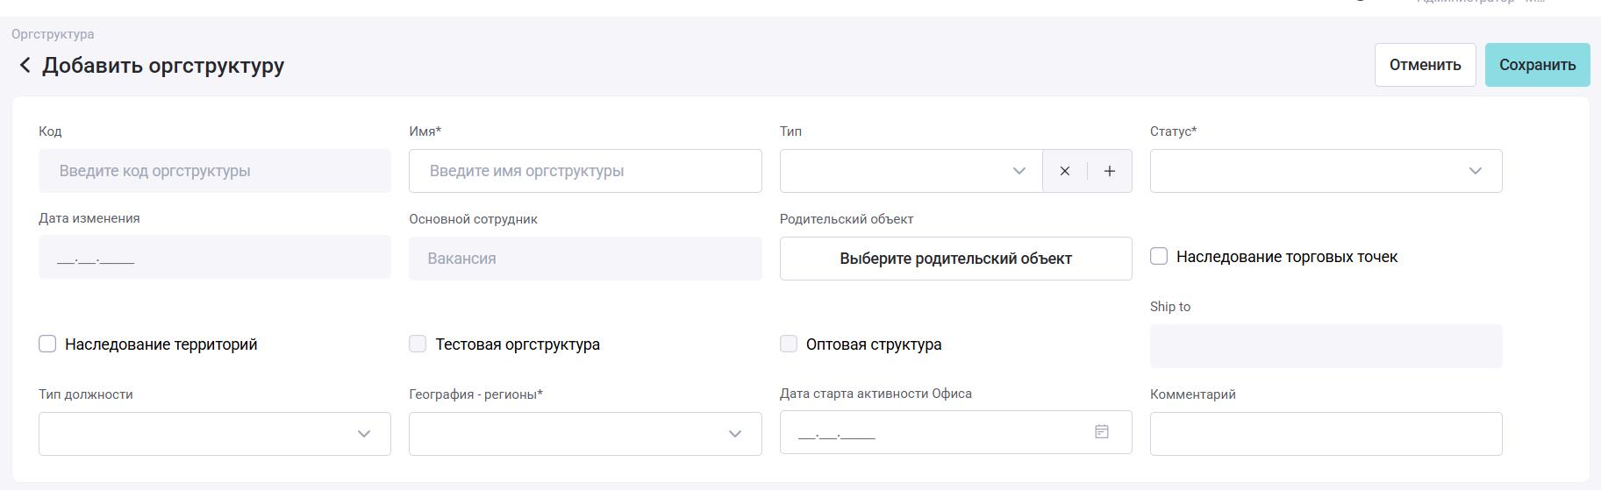This screenshot has width=1601, height=490.
Task: Focus the Имя input field
Action: [584, 171]
